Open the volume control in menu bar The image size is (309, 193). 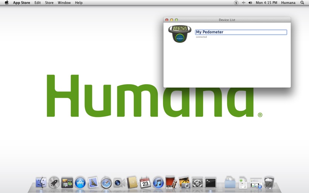[x=250, y=3]
